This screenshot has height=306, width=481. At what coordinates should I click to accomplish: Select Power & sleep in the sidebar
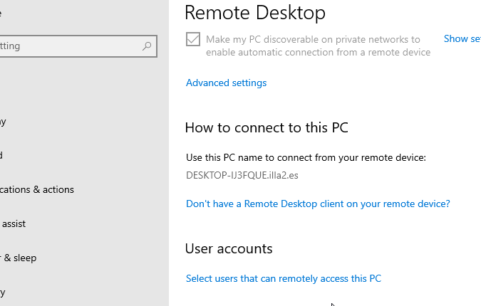(x=19, y=258)
